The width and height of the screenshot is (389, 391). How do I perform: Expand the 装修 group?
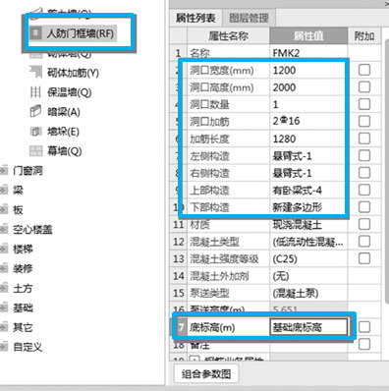click(x=4, y=268)
